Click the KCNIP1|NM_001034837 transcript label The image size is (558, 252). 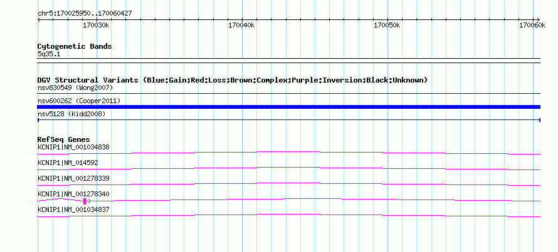click(73, 209)
